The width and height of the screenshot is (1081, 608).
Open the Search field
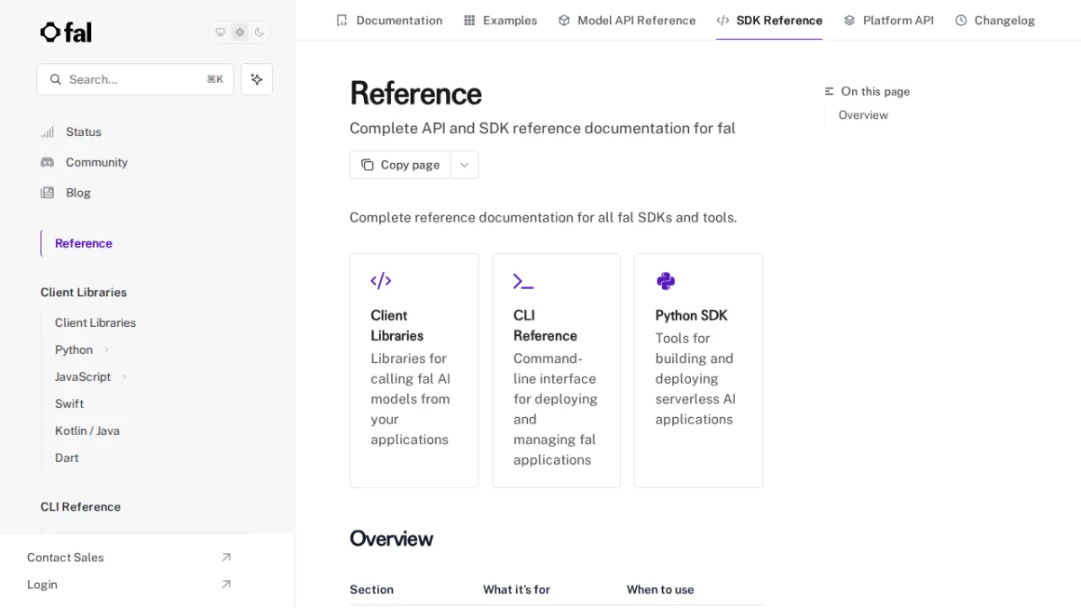click(135, 79)
